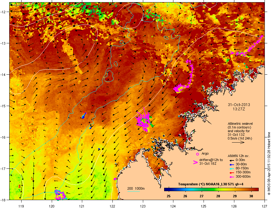Click the latitude axis label '-16'

pos(3,137)
